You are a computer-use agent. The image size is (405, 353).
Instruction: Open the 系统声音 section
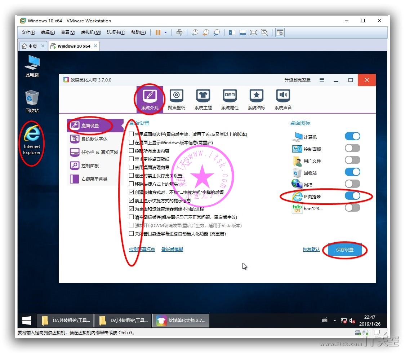click(283, 100)
